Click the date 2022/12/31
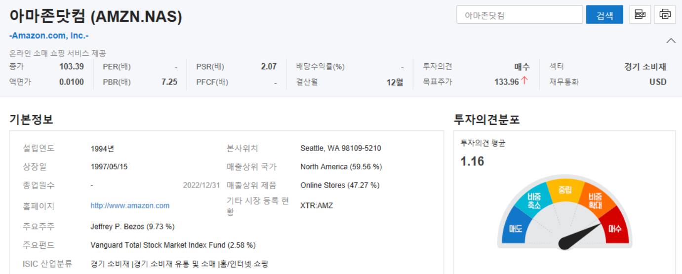The width and height of the screenshot is (682, 274). click(x=201, y=186)
